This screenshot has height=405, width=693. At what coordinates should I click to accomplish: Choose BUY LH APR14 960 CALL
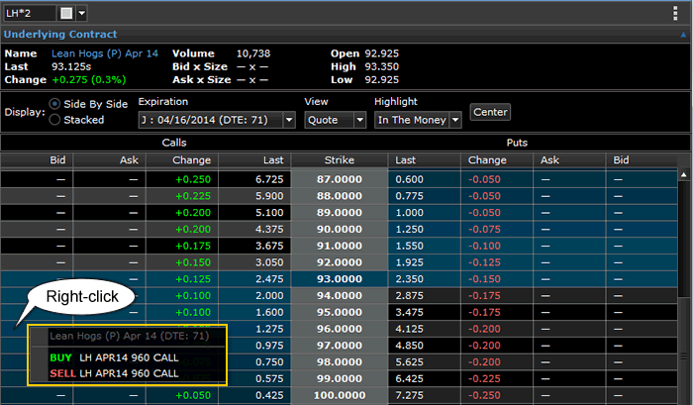point(114,356)
